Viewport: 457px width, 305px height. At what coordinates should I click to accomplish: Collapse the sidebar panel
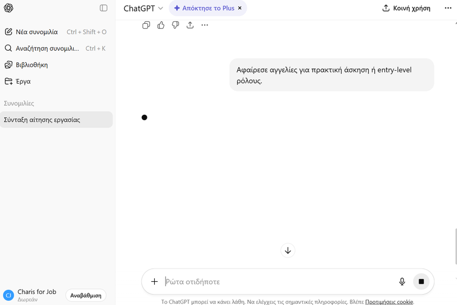104,8
